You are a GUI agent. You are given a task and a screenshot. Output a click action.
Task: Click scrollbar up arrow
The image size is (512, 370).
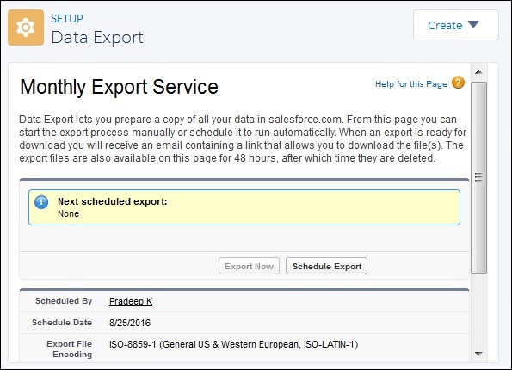(478, 72)
